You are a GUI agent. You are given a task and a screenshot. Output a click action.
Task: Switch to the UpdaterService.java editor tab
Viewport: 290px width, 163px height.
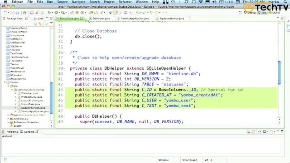[x=172, y=19]
